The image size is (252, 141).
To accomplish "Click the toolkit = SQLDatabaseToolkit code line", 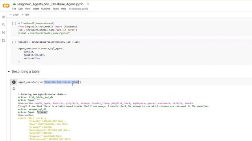I will pyautogui.click(x=49, y=42).
